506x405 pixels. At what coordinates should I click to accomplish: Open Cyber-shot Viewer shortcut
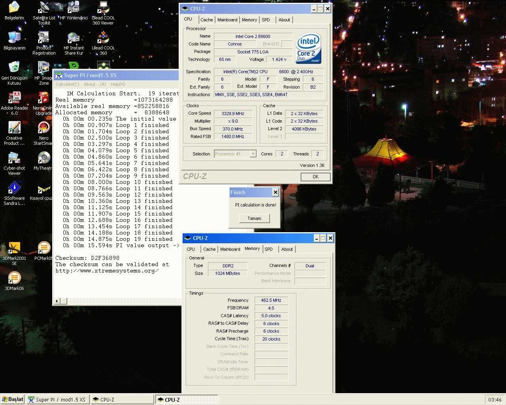(x=14, y=163)
